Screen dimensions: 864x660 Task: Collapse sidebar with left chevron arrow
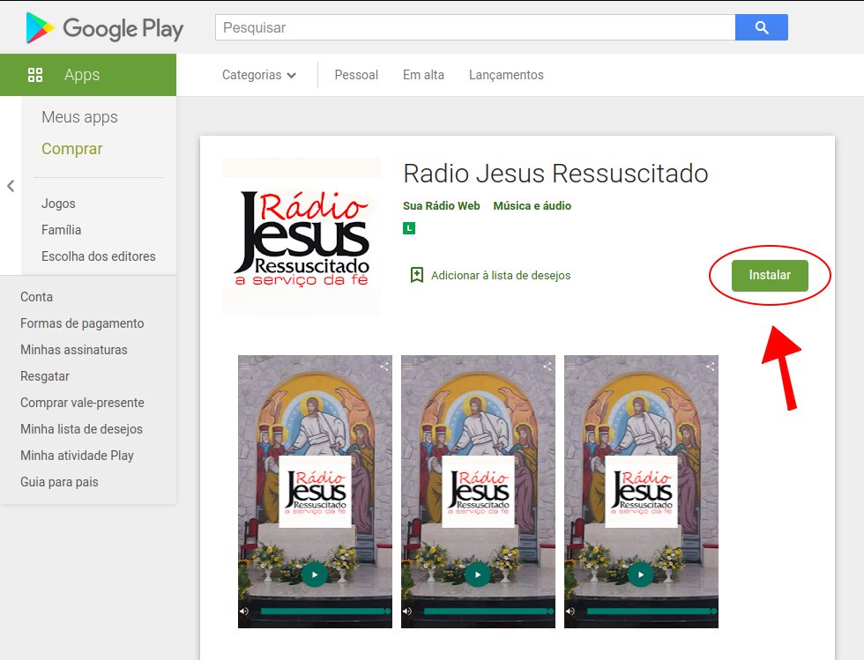(11, 186)
